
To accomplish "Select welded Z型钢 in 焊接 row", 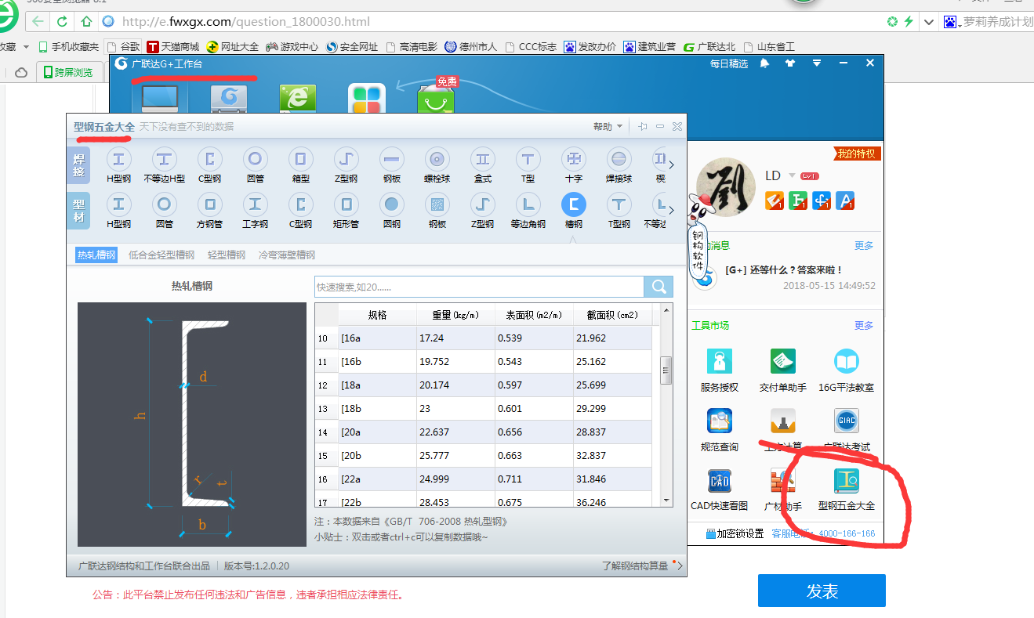I will [x=346, y=160].
